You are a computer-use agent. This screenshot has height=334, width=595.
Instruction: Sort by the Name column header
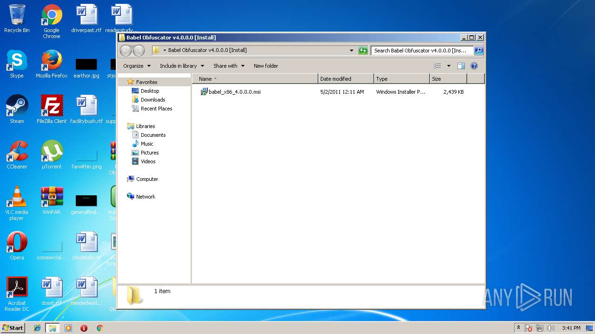coord(255,79)
